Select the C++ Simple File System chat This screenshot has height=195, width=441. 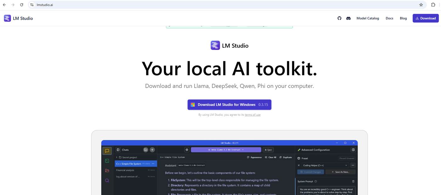tap(136, 164)
